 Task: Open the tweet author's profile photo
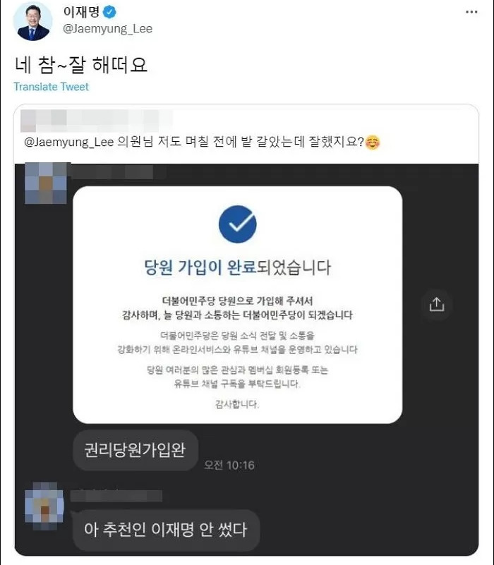coord(32,22)
